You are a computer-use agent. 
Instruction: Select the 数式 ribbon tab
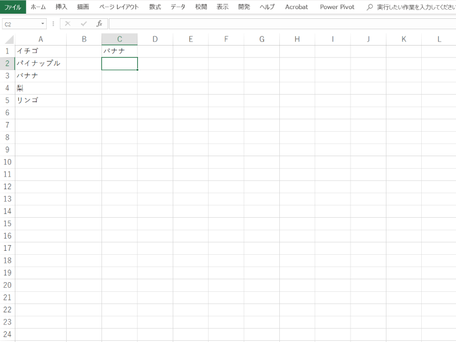coord(154,7)
